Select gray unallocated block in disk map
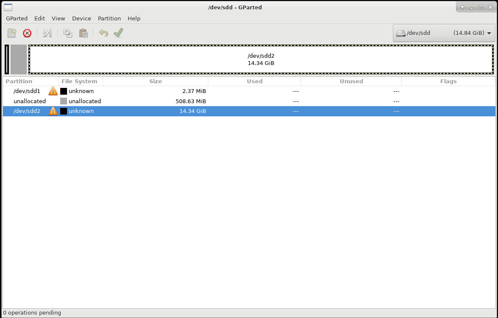 [18, 59]
